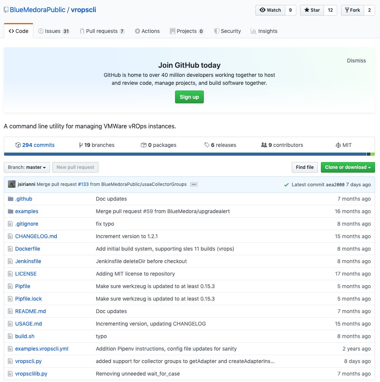The width and height of the screenshot is (380, 382).
Task: Click the MIT license scale icon
Action: (338, 145)
